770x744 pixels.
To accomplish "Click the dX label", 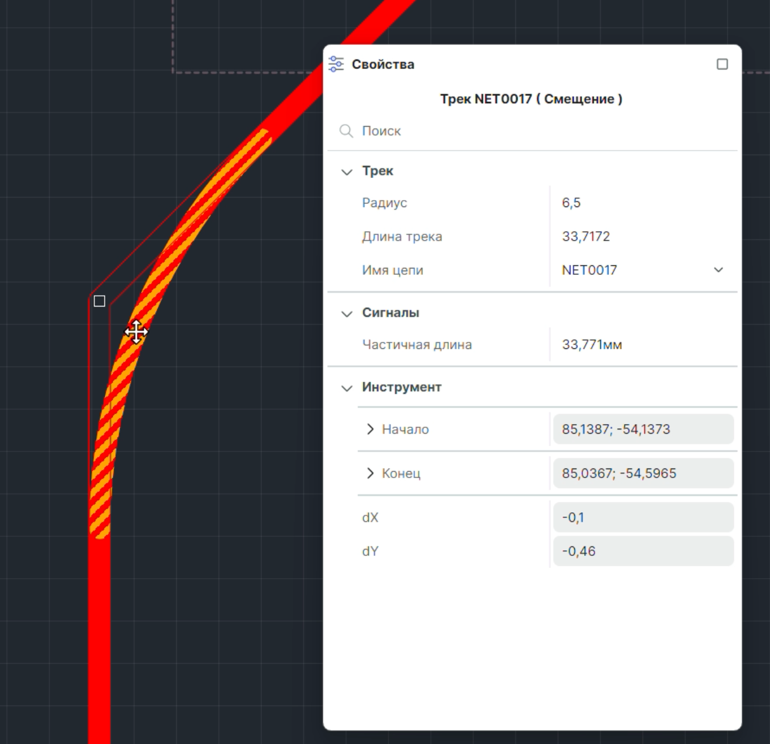I will click(370, 517).
